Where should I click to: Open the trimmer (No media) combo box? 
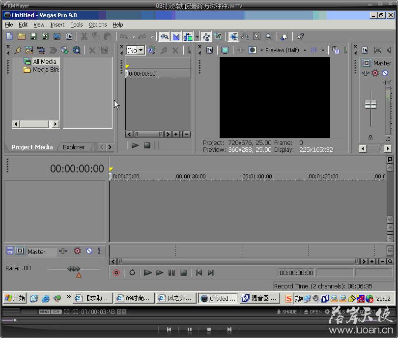coord(135,50)
